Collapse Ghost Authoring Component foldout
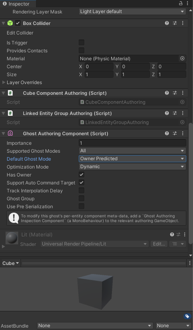The width and height of the screenshot is (193, 330). [x=3, y=133]
